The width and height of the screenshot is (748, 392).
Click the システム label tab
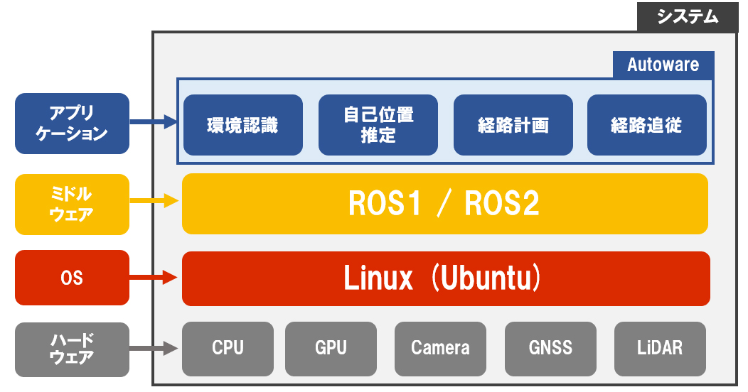688,17
